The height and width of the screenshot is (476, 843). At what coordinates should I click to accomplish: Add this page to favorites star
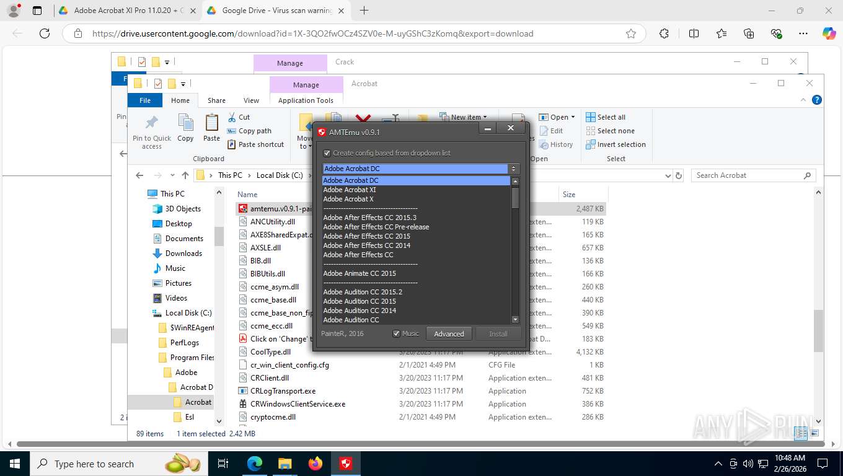coord(631,33)
